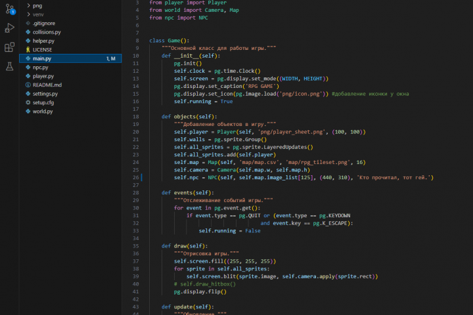Click the Python icon beside world.py
Image resolution: width=473 pixels, height=315 pixels.
pyautogui.click(x=28, y=111)
